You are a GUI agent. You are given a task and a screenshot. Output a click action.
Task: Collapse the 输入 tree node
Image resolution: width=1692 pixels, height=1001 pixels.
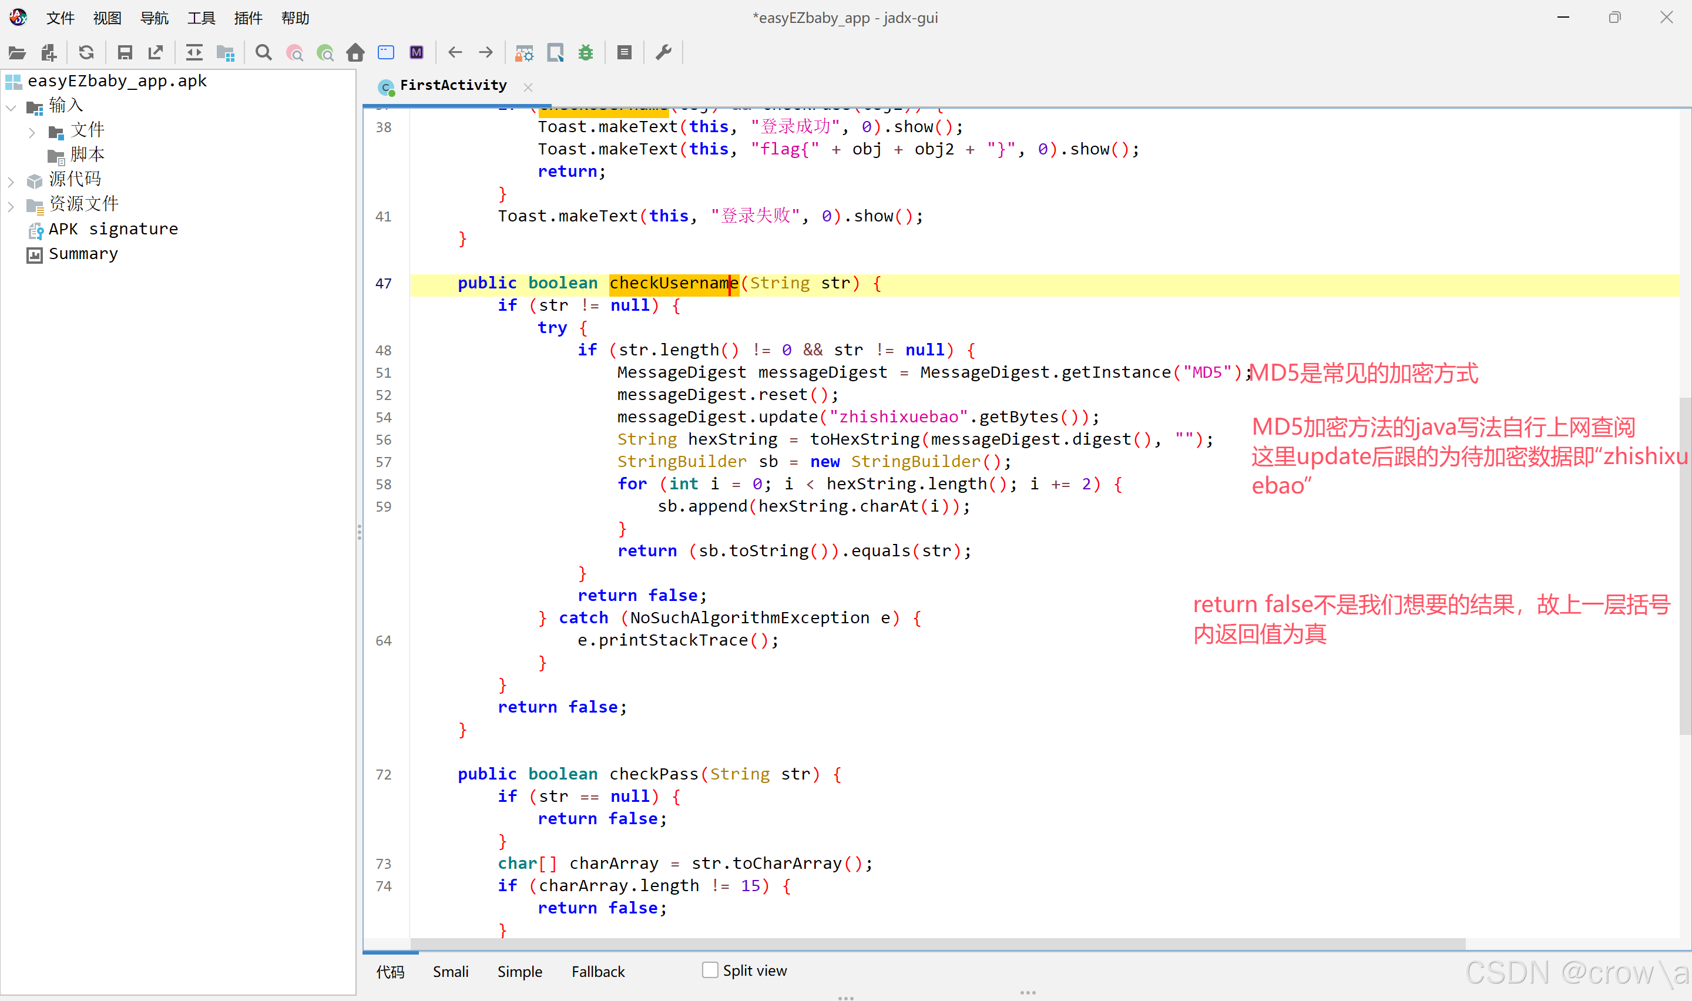point(11,106)
